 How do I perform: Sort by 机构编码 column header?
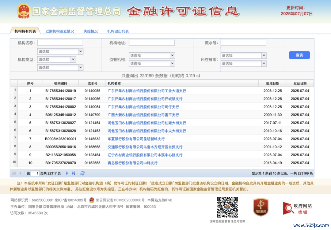pyautogui.click(x=61, y=83)
